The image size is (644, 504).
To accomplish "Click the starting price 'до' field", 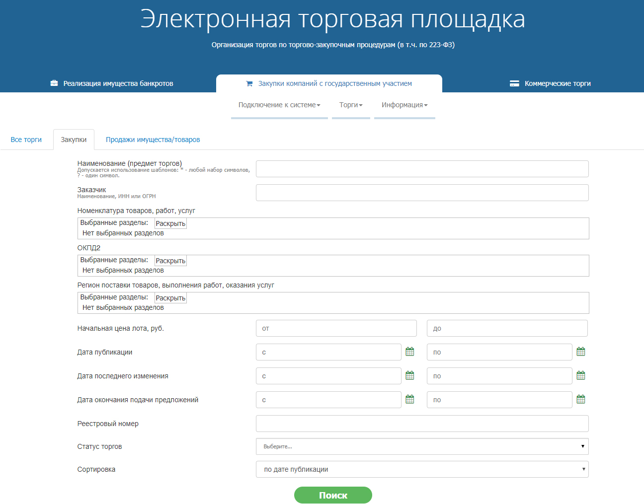I will pyautogui.click(x=507, y=328).
